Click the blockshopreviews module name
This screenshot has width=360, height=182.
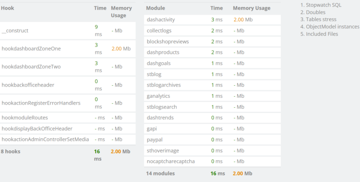tap(168, 41)
